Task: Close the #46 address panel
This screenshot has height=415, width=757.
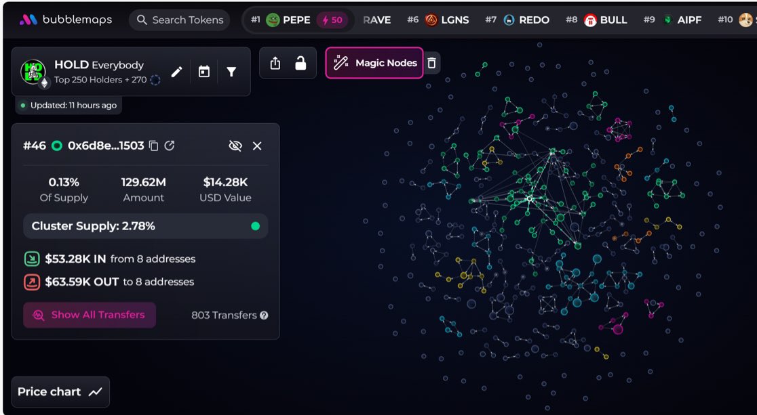Action: (257, 146)
